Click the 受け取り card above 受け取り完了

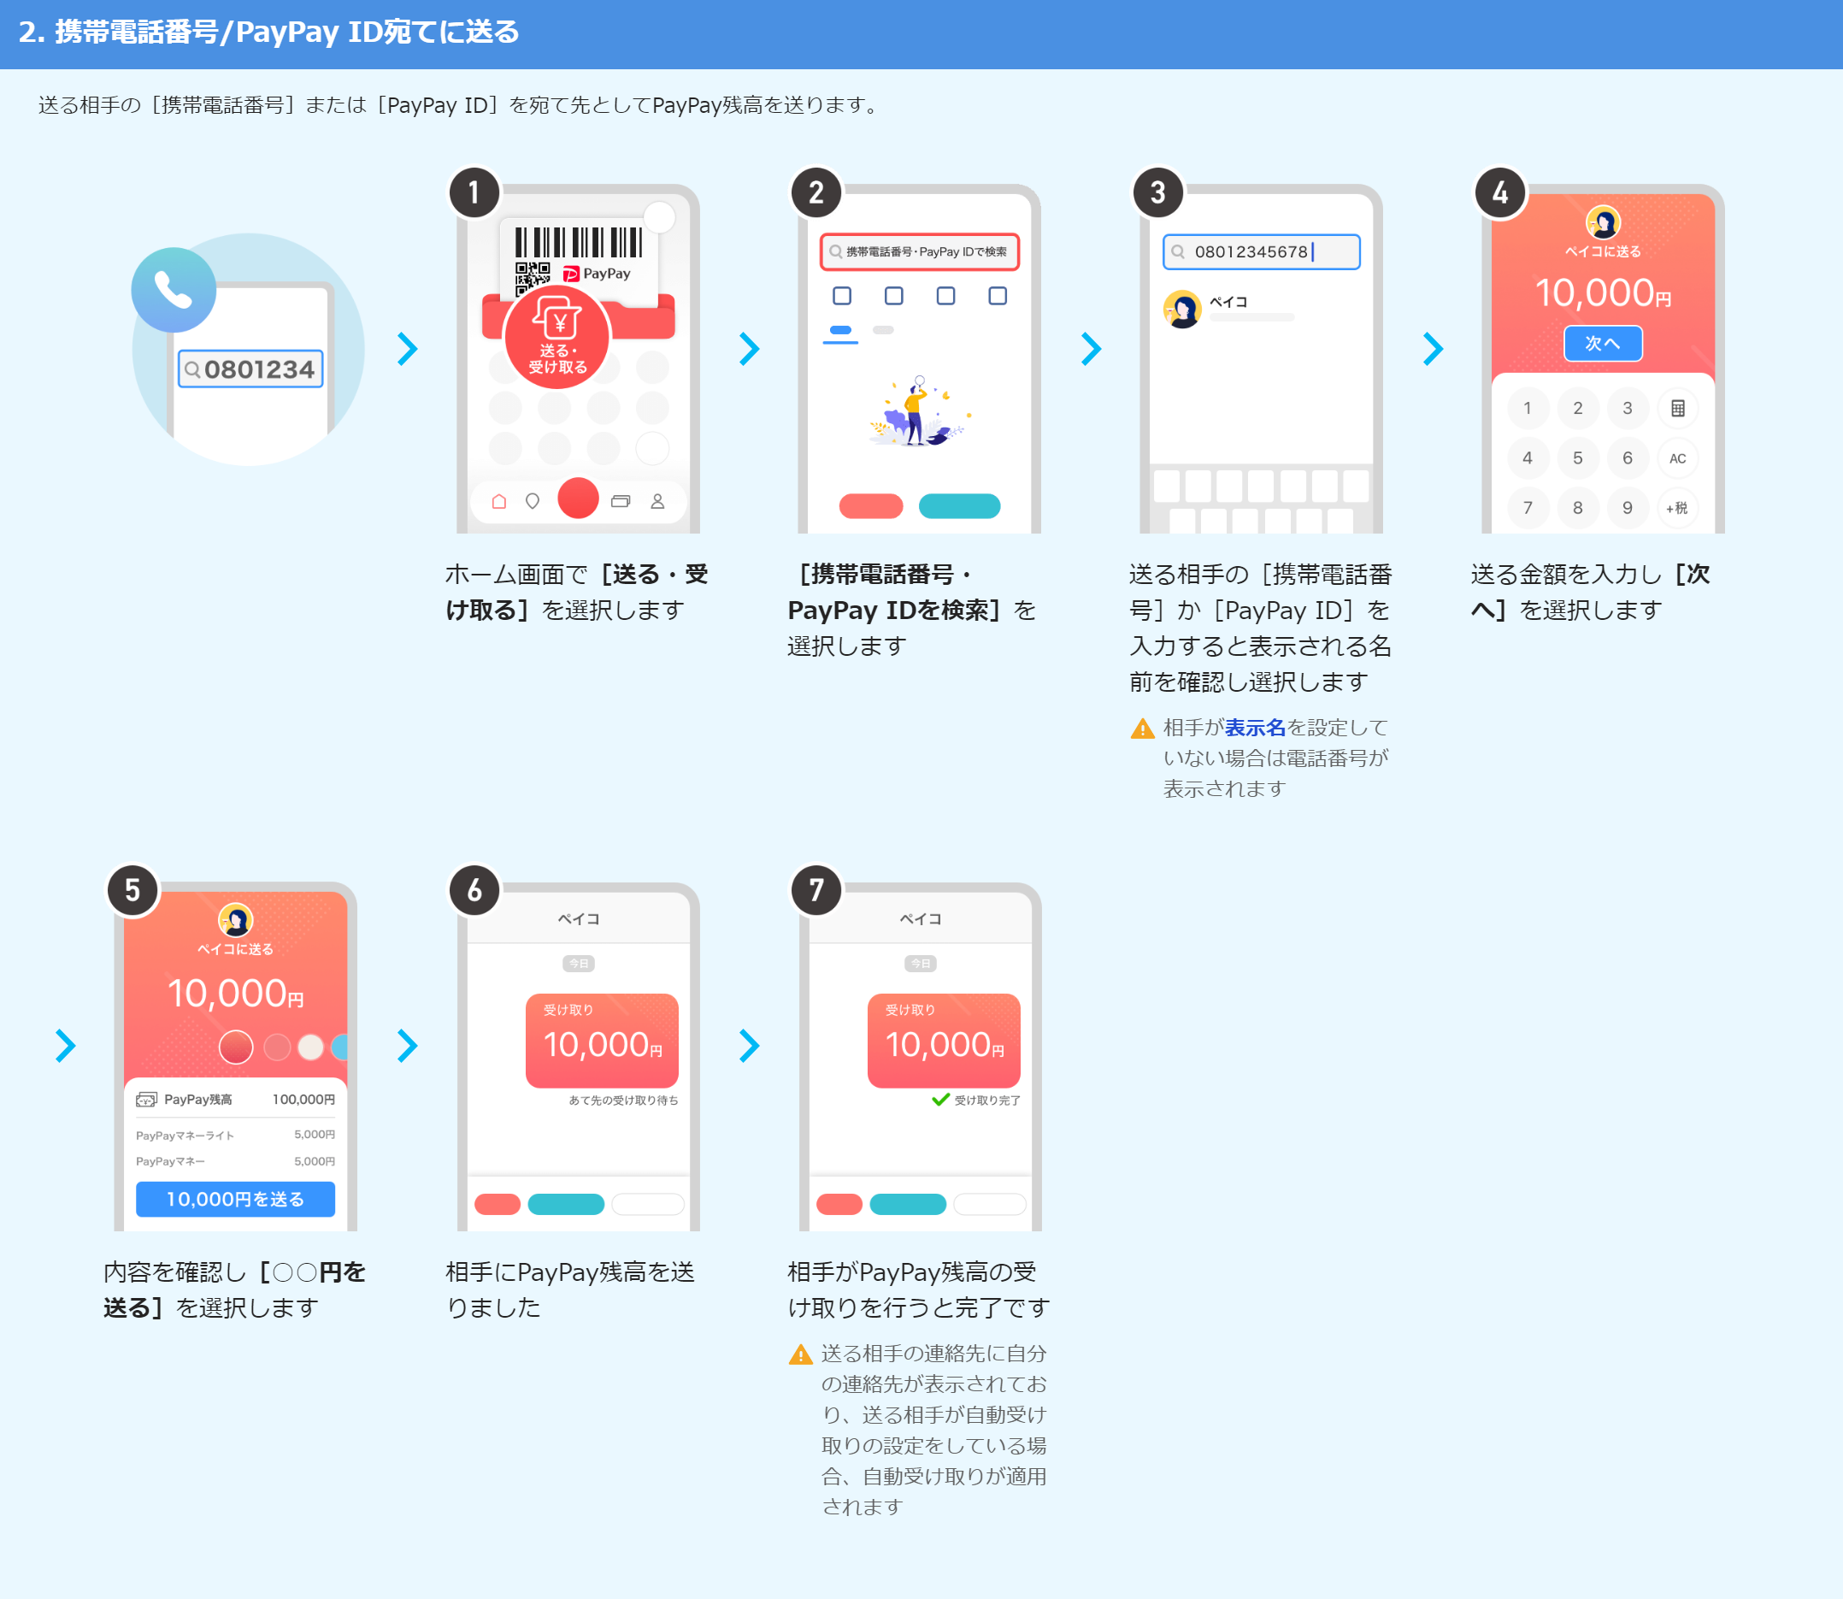pos(944,1041)
